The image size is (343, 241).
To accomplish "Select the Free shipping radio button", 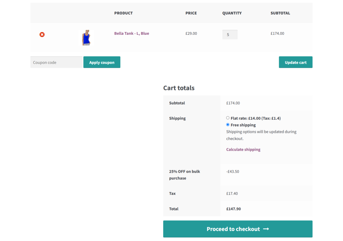I will click(x=228, y=125).
